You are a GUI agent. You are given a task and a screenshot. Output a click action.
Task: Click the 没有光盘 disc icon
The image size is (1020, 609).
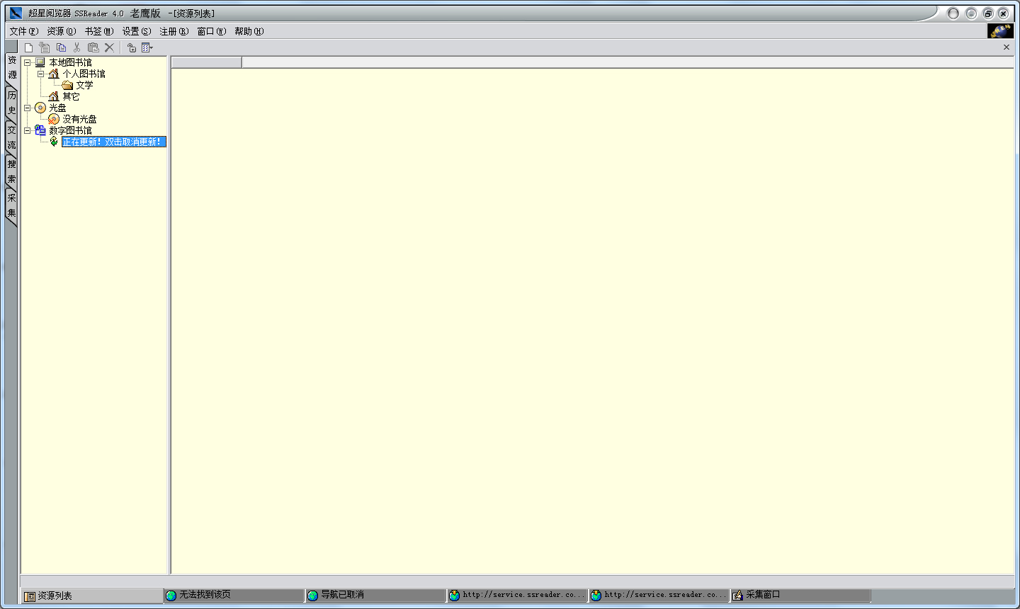pyautogui.click(x=54, y=118)
